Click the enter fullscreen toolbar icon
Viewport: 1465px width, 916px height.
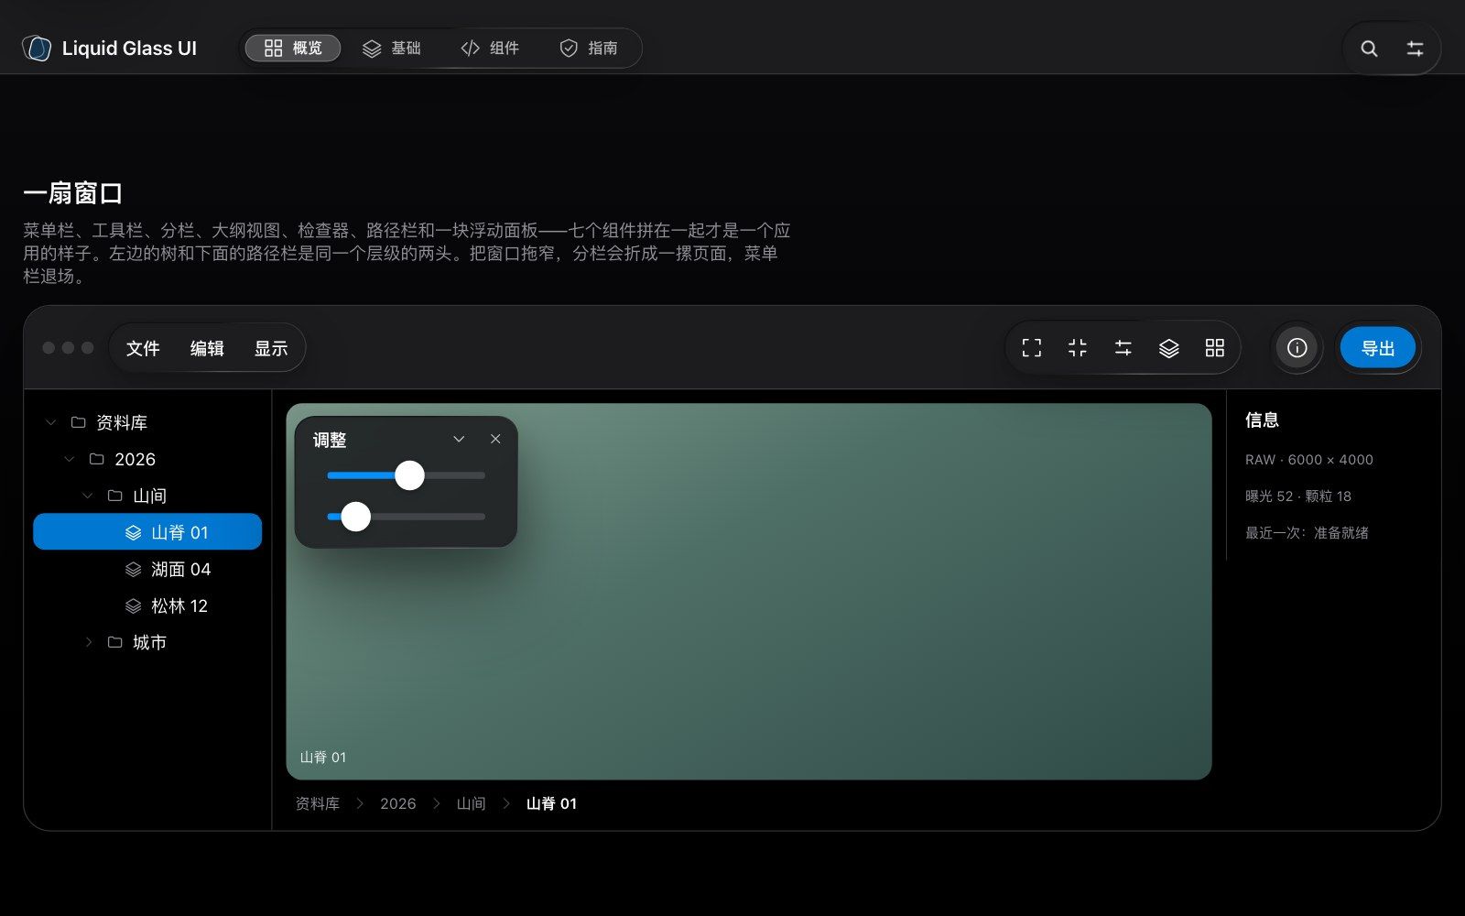pos(1032,348)
